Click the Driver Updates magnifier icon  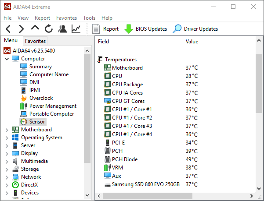coord(177,29)
